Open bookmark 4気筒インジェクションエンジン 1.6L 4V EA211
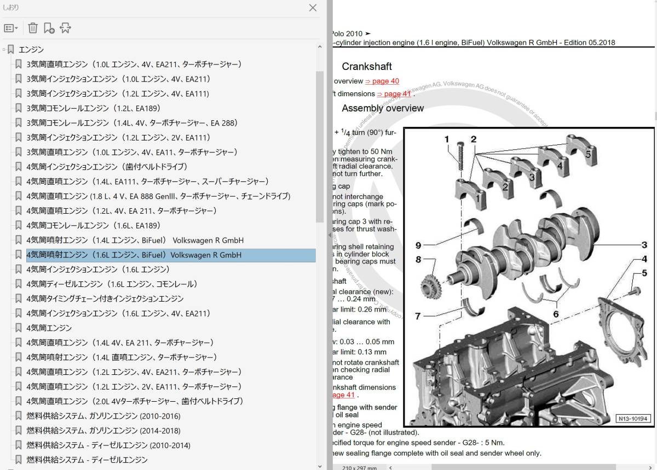Viewport: 657px width, 470px height. [x=119, y=314]
